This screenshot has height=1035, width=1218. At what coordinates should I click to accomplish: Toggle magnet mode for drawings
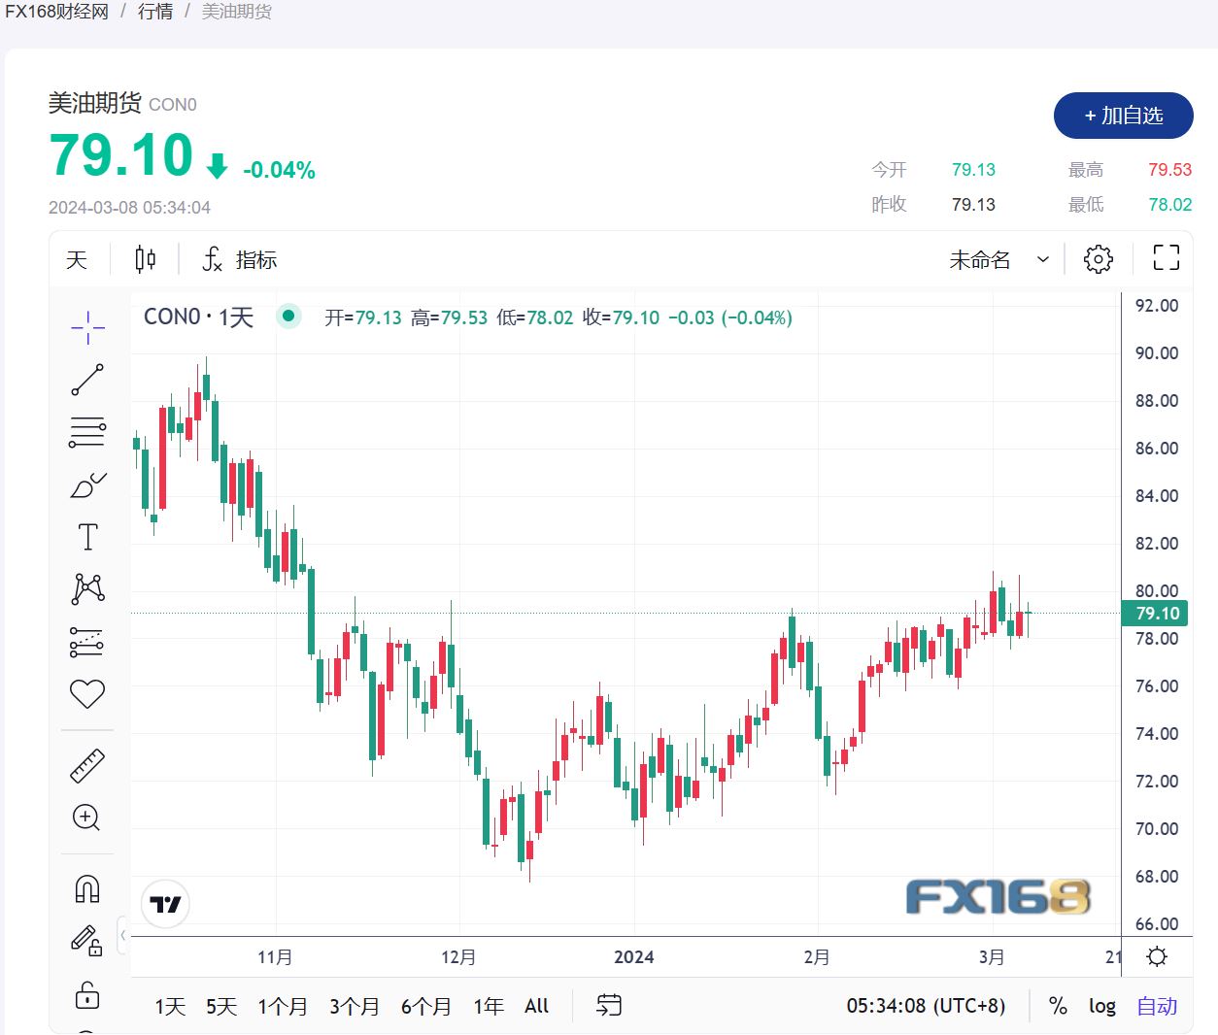(87, 888)
